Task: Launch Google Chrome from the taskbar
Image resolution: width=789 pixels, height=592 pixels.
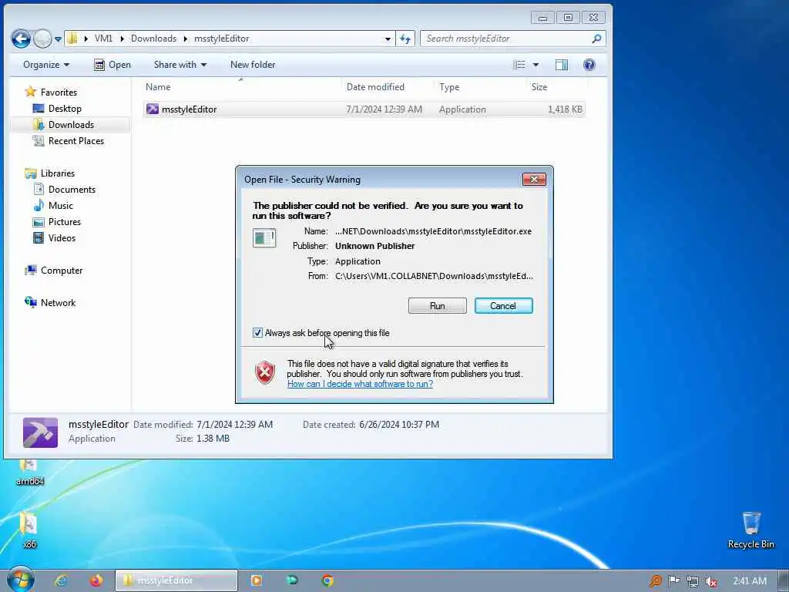Action: point(327,581)
